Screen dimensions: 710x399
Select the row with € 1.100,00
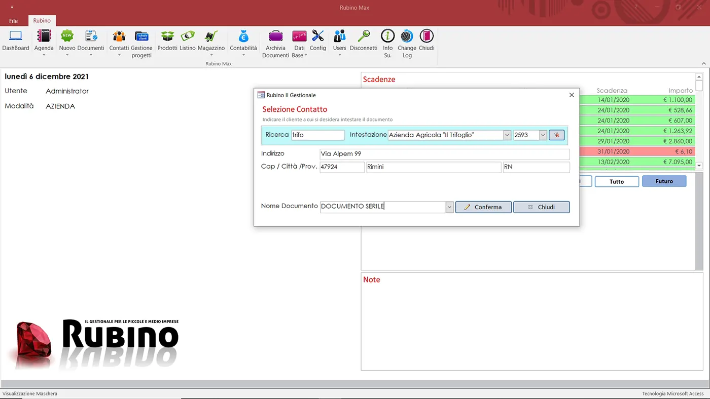[x=636, y=100]
